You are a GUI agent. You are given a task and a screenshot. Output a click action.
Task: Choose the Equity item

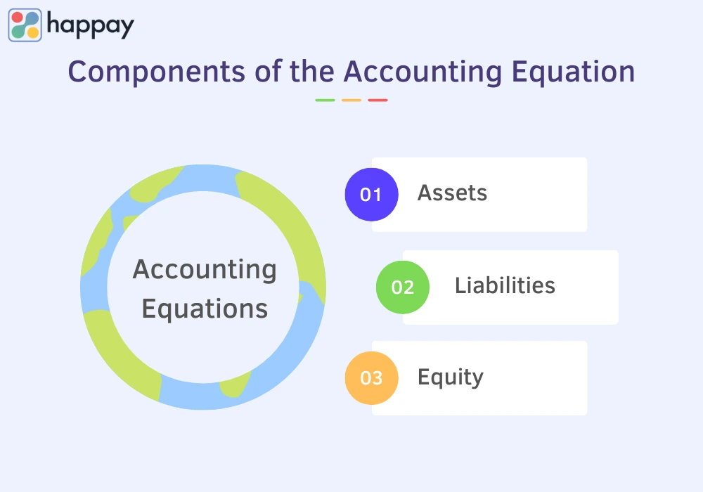(451, 377)
